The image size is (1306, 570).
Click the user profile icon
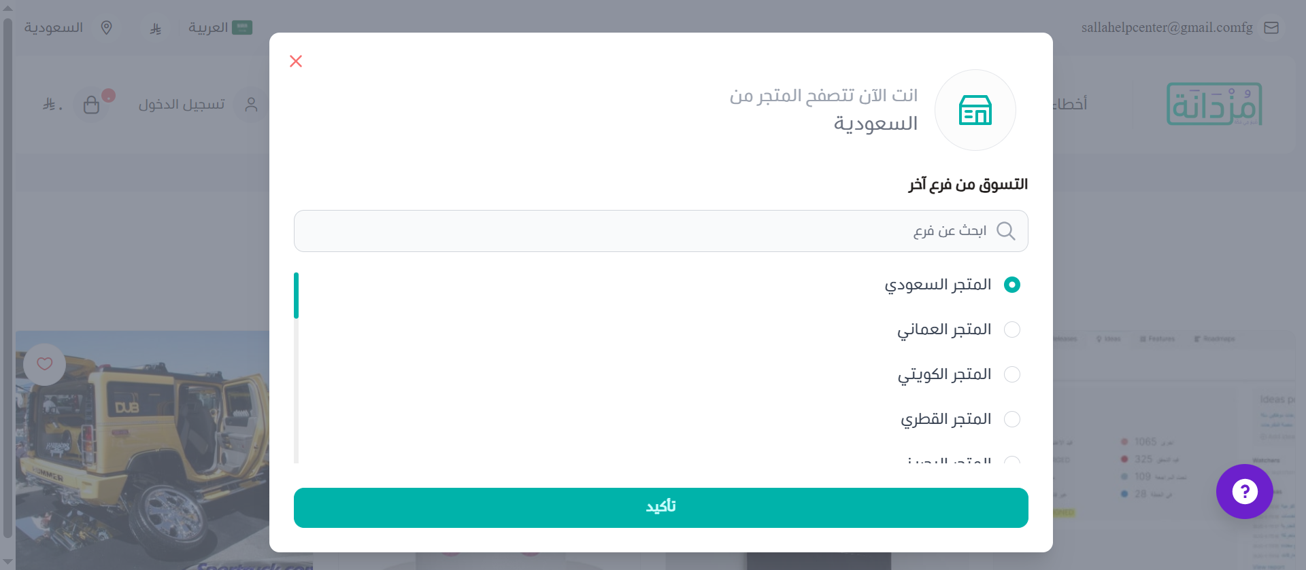pyautogui.click(x=251, y=105)
